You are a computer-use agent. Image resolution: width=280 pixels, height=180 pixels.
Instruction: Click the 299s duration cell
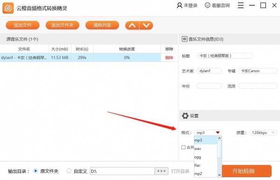pyautogui.click(x=82, y=58)
